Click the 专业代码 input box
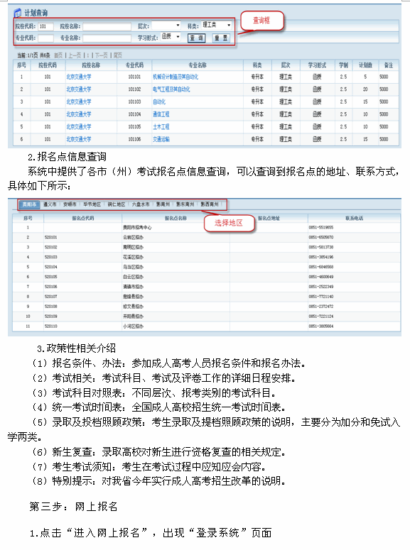The image size is (410, 550). click(45, 38)
